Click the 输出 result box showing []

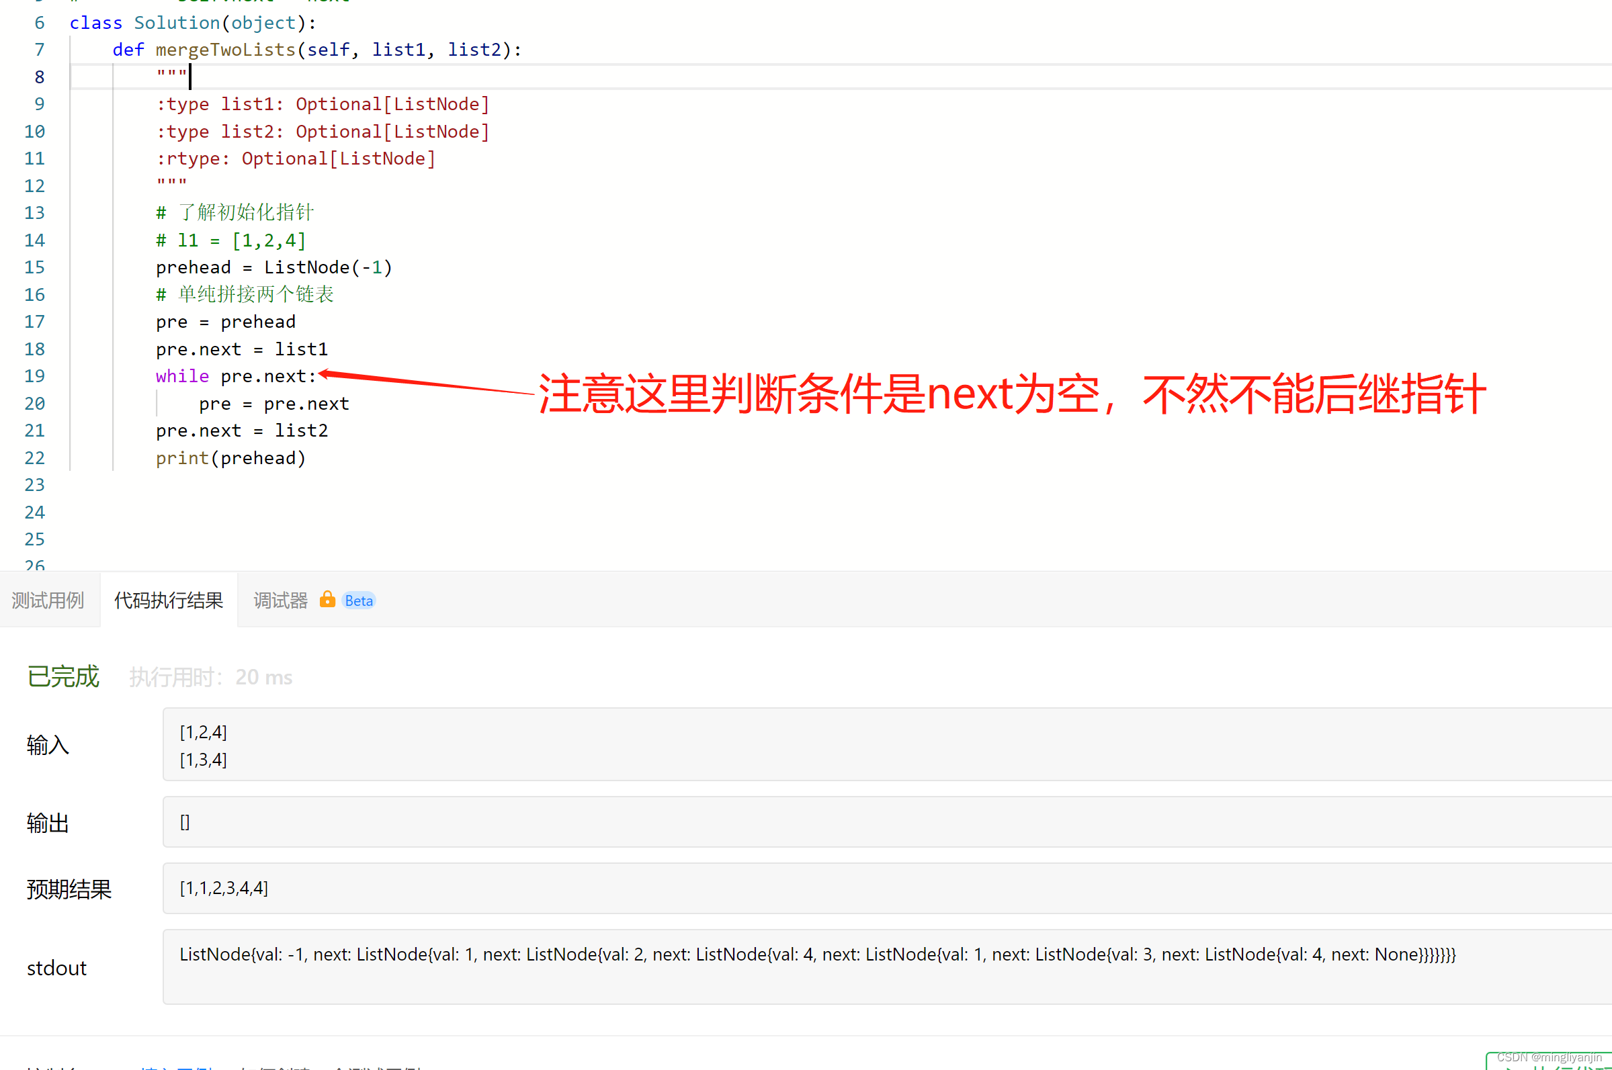point(887,821)
